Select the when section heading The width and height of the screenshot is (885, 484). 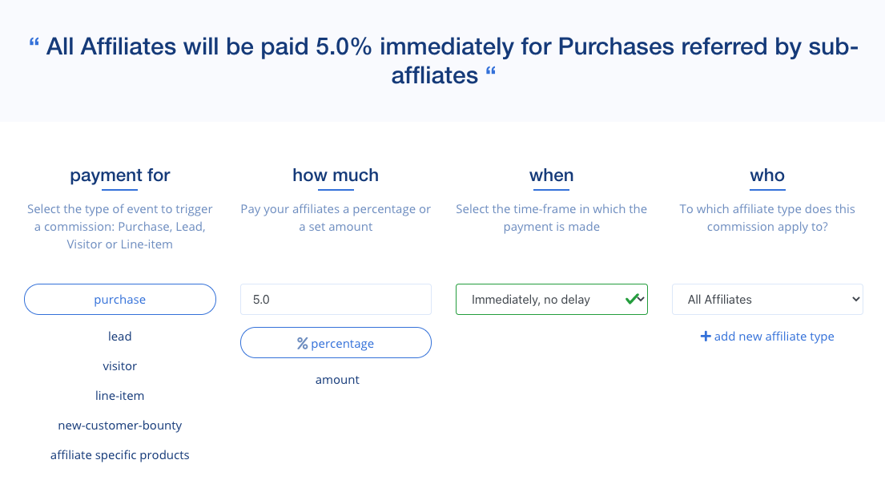pos(551,175)
